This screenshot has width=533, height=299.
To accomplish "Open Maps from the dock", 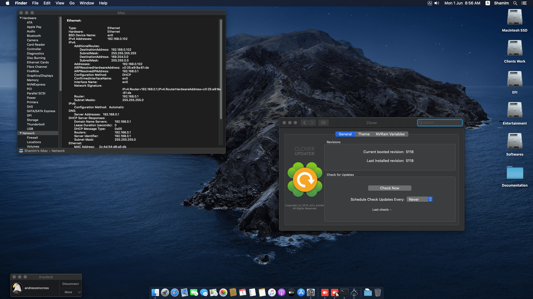I will click(213, 292).
